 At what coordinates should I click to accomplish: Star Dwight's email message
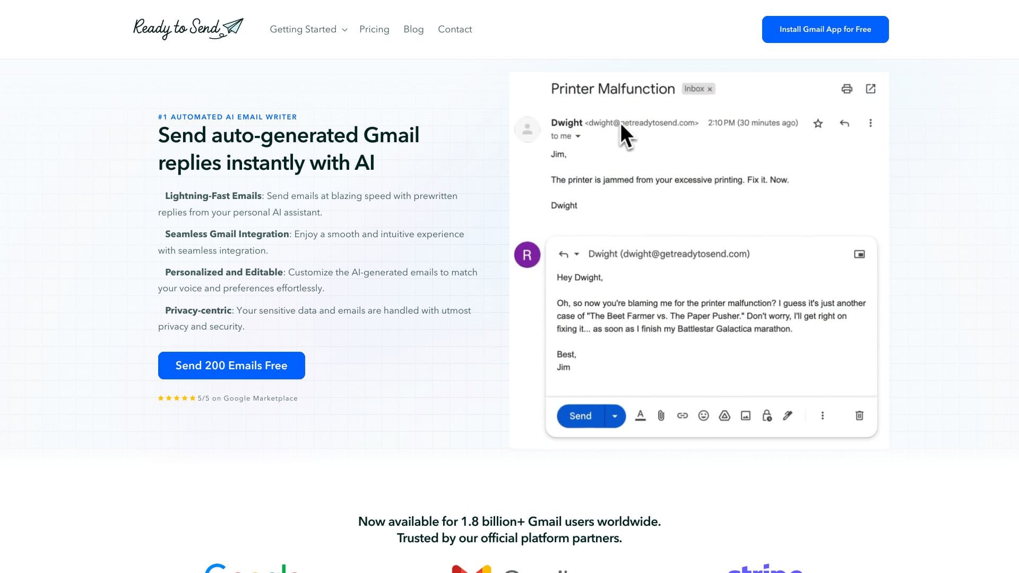coord(818,123)
